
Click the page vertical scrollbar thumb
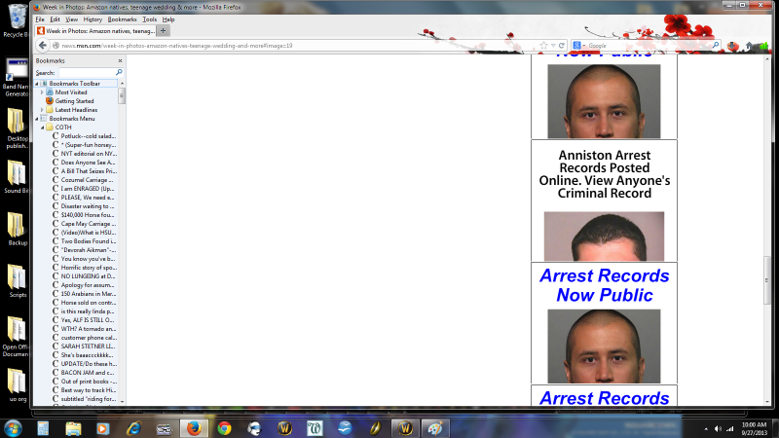pyautogui.click(x=767, y=280)
